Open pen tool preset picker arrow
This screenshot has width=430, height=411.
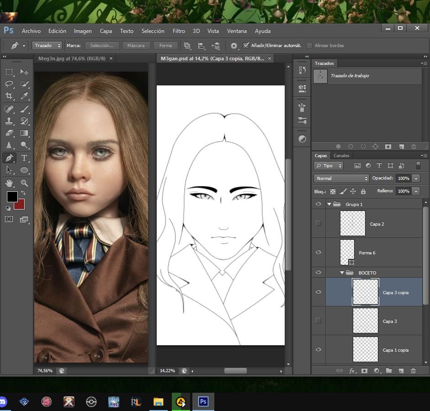click(x=24, y=46)
